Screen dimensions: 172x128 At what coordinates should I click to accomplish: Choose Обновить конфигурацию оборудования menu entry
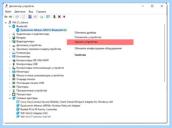[98, 48]
